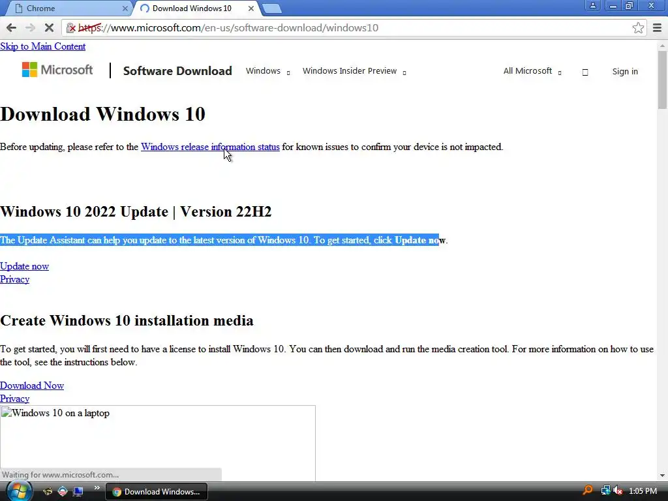Expand the Windows dropdown in site navigation
This screenshot has width=668, height=501.
[x=267, y=71]
